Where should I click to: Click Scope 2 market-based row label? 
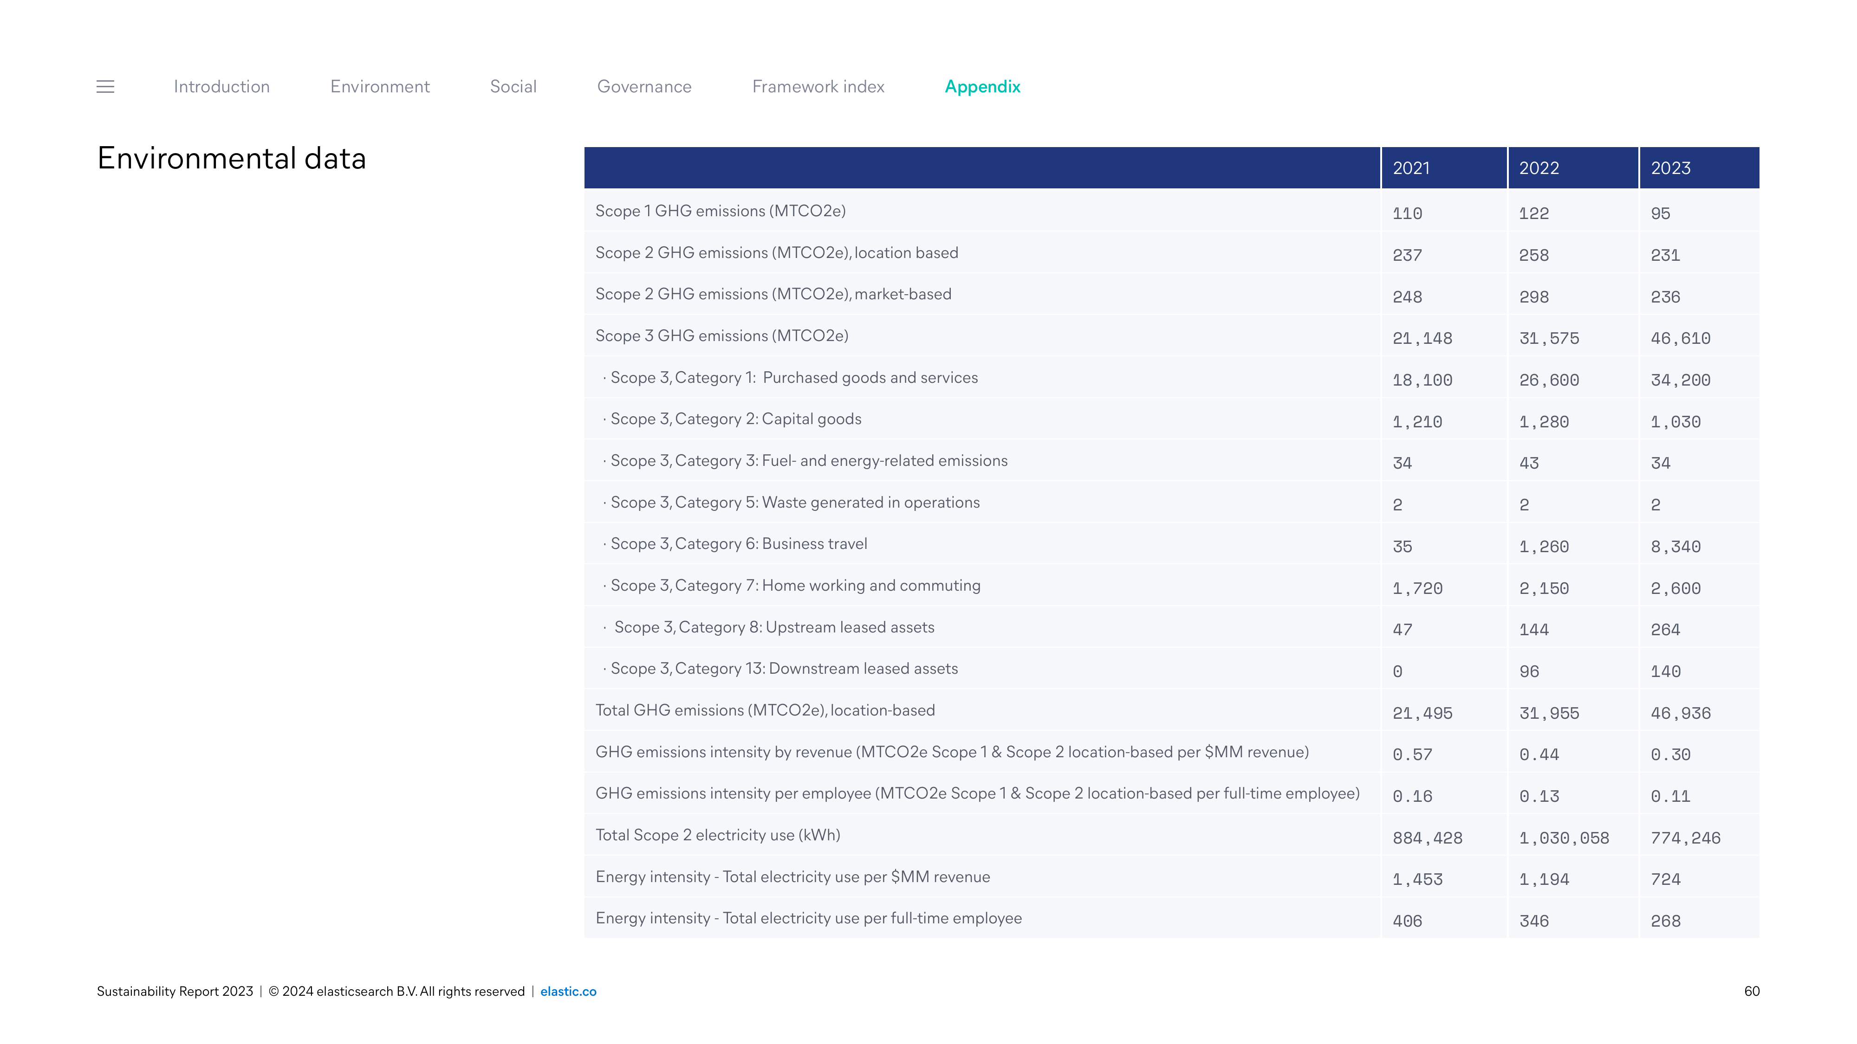point(773,294)
